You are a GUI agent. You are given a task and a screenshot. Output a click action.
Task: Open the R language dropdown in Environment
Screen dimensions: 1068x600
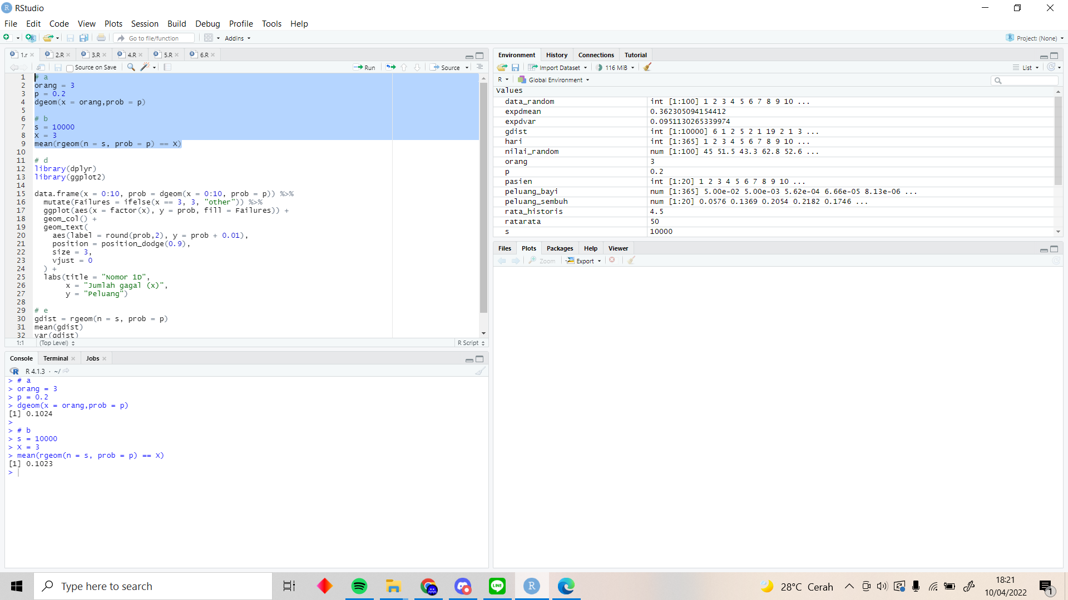(503, 80)
